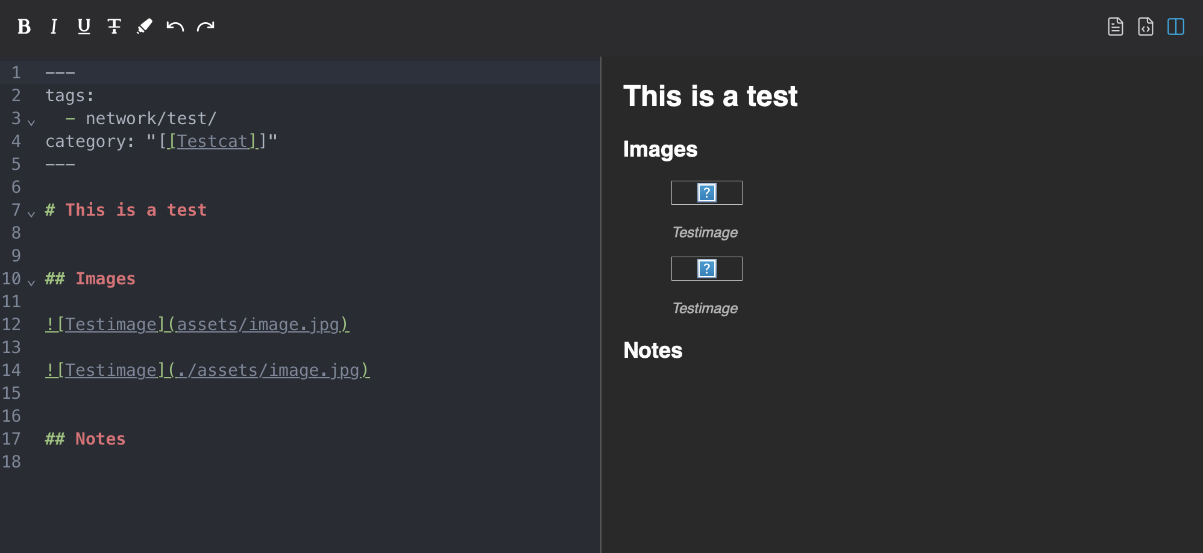Click the Notes heading in the preview
Image resolution: width=1203 pixels, height=553 pixels.
[x=653, y=351]
